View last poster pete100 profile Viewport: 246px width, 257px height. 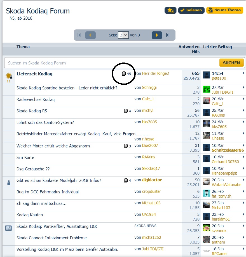point(219,78)
